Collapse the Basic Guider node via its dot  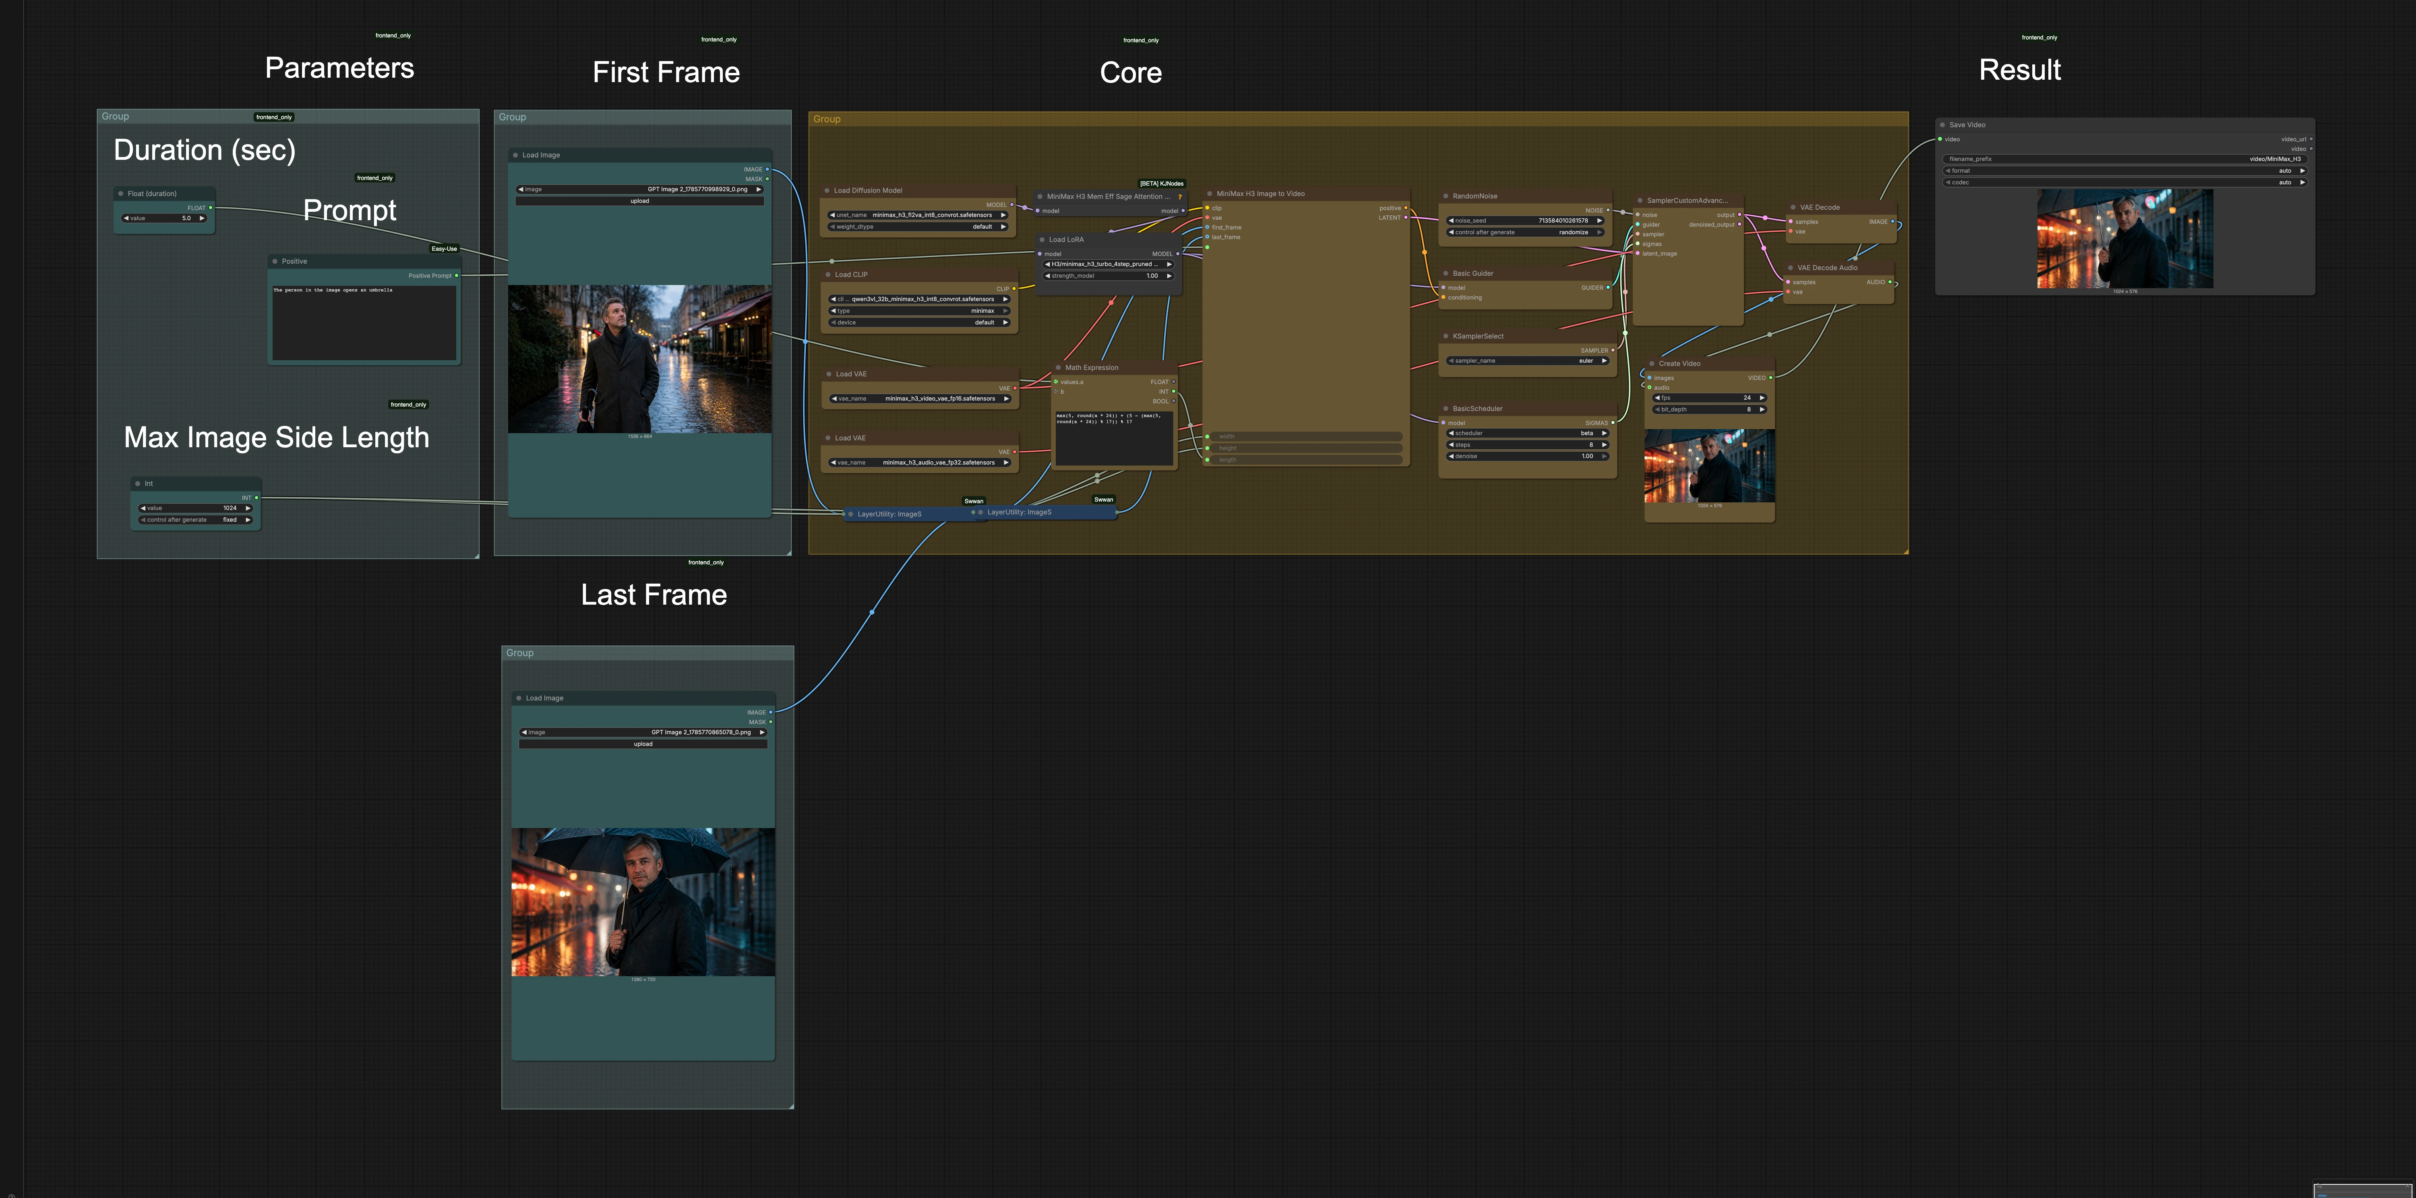[x=1445, y=274]
